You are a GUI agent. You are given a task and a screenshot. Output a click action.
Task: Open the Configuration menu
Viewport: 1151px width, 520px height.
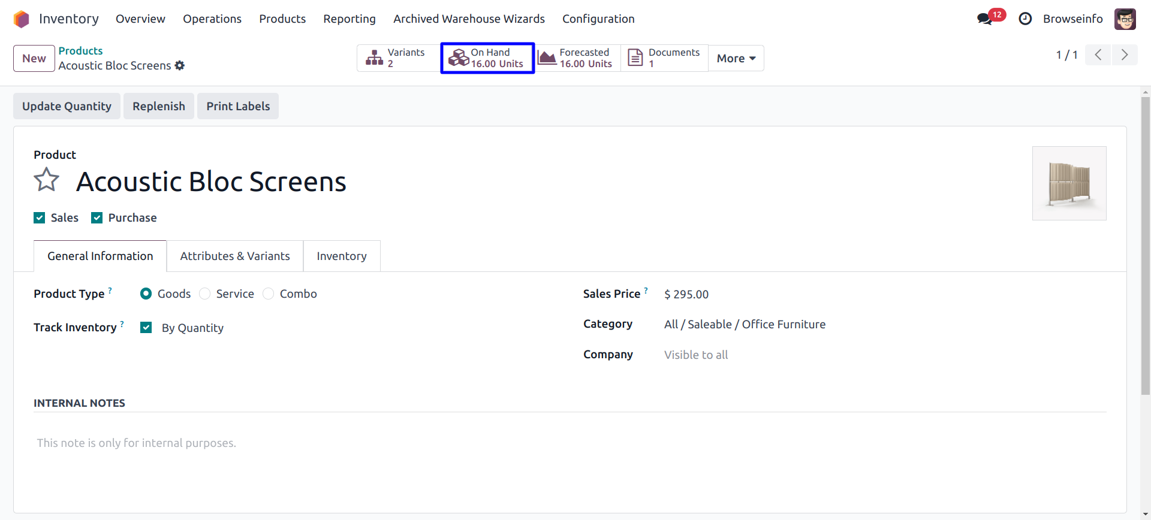(x=598, y=19)
